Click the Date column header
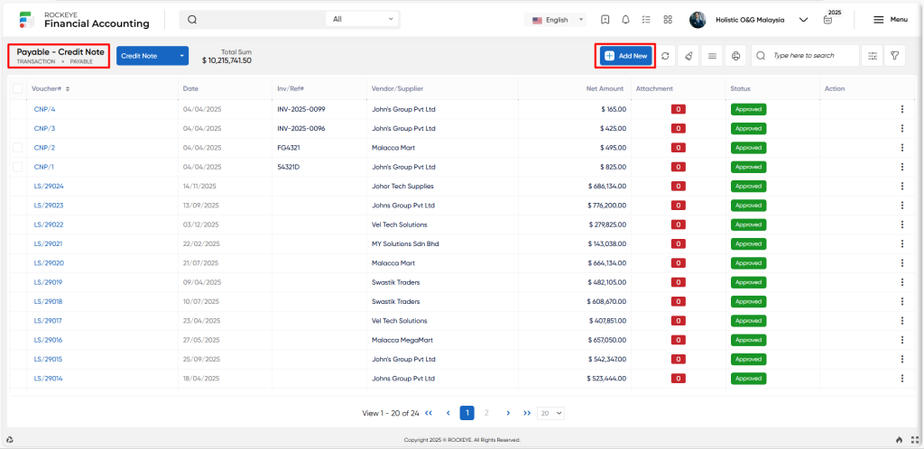The width and height of the screenshot is (924, 449). [x=191, y=89]
